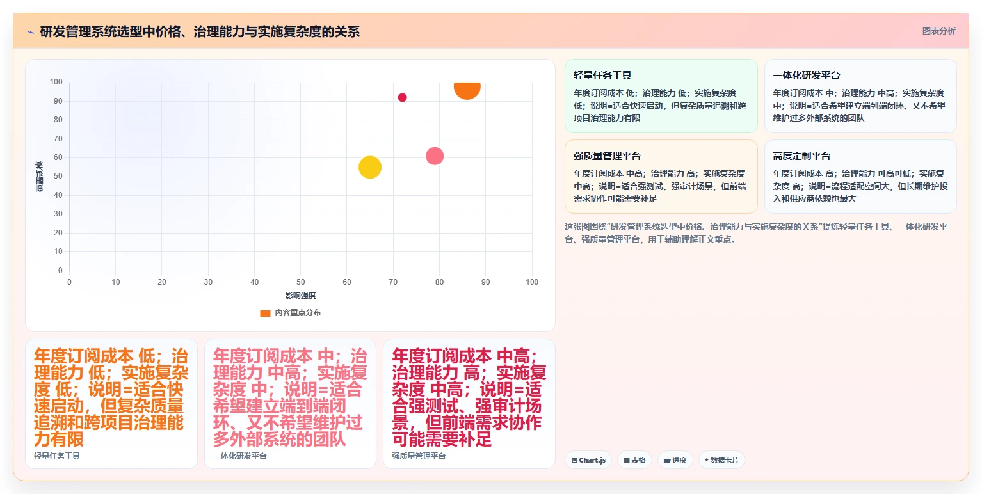The image size is (982, 494).
Task: Click the 内容重点分布 legend label
Action: tap(298, 313)
